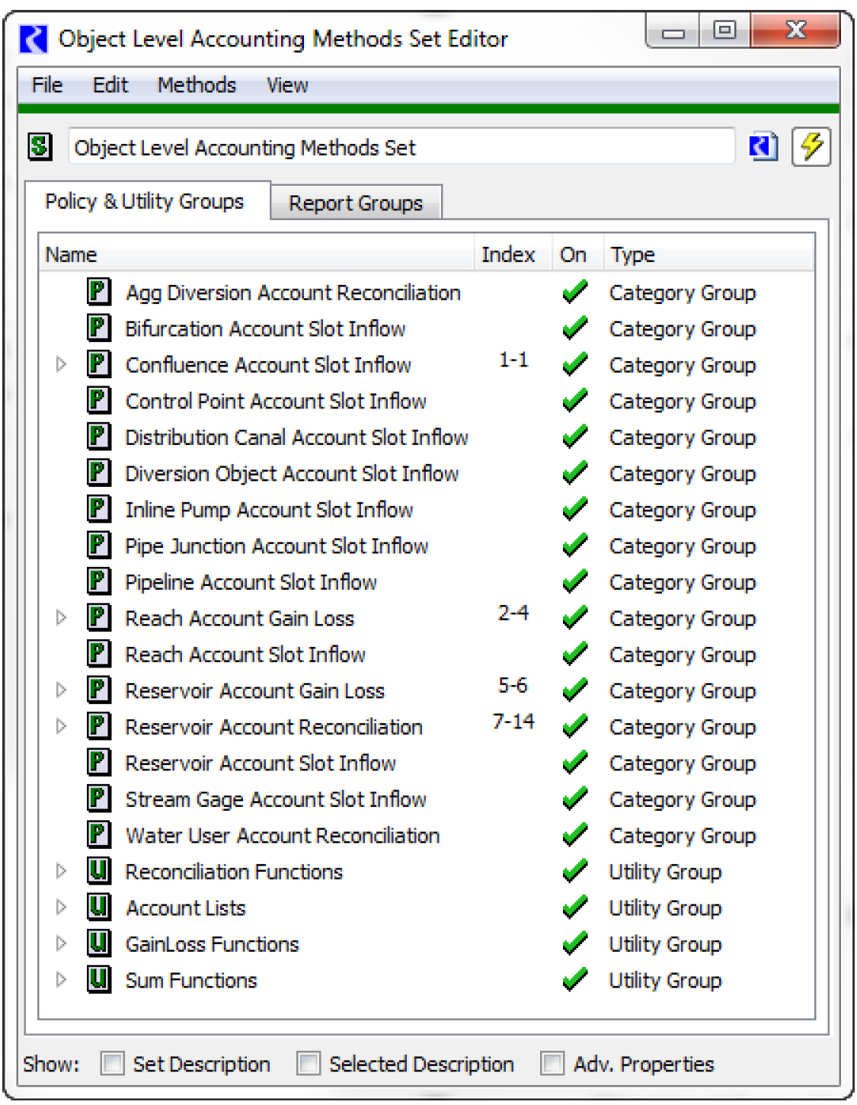This screenshot has width=857, height=1105.
Task: Click the U icon beside Reconciliation Functions
Action: (x=99, y=871)
